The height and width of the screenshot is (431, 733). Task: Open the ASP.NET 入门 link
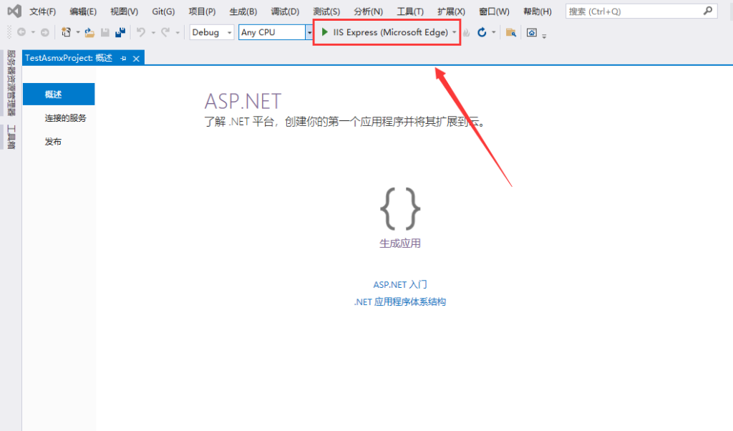(x=400, y=284)
